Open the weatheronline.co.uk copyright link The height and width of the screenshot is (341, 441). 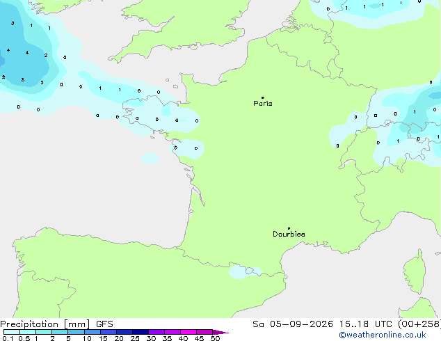(x=383, y=335)
